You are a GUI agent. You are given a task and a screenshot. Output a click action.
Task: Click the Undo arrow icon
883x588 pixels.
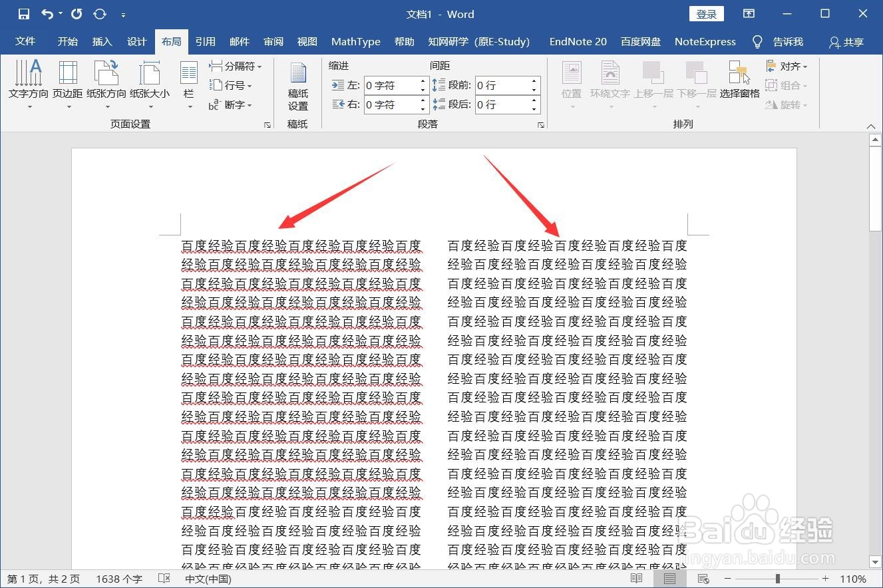47,14
